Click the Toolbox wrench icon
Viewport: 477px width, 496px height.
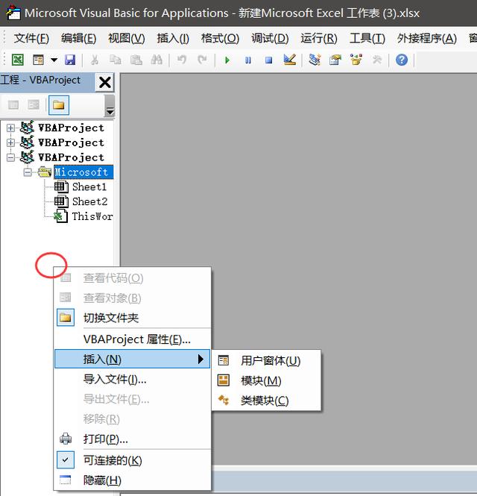click(377, 60)
